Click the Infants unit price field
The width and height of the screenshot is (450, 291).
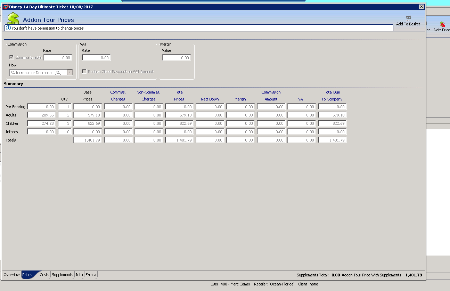(x=41, y=132)
